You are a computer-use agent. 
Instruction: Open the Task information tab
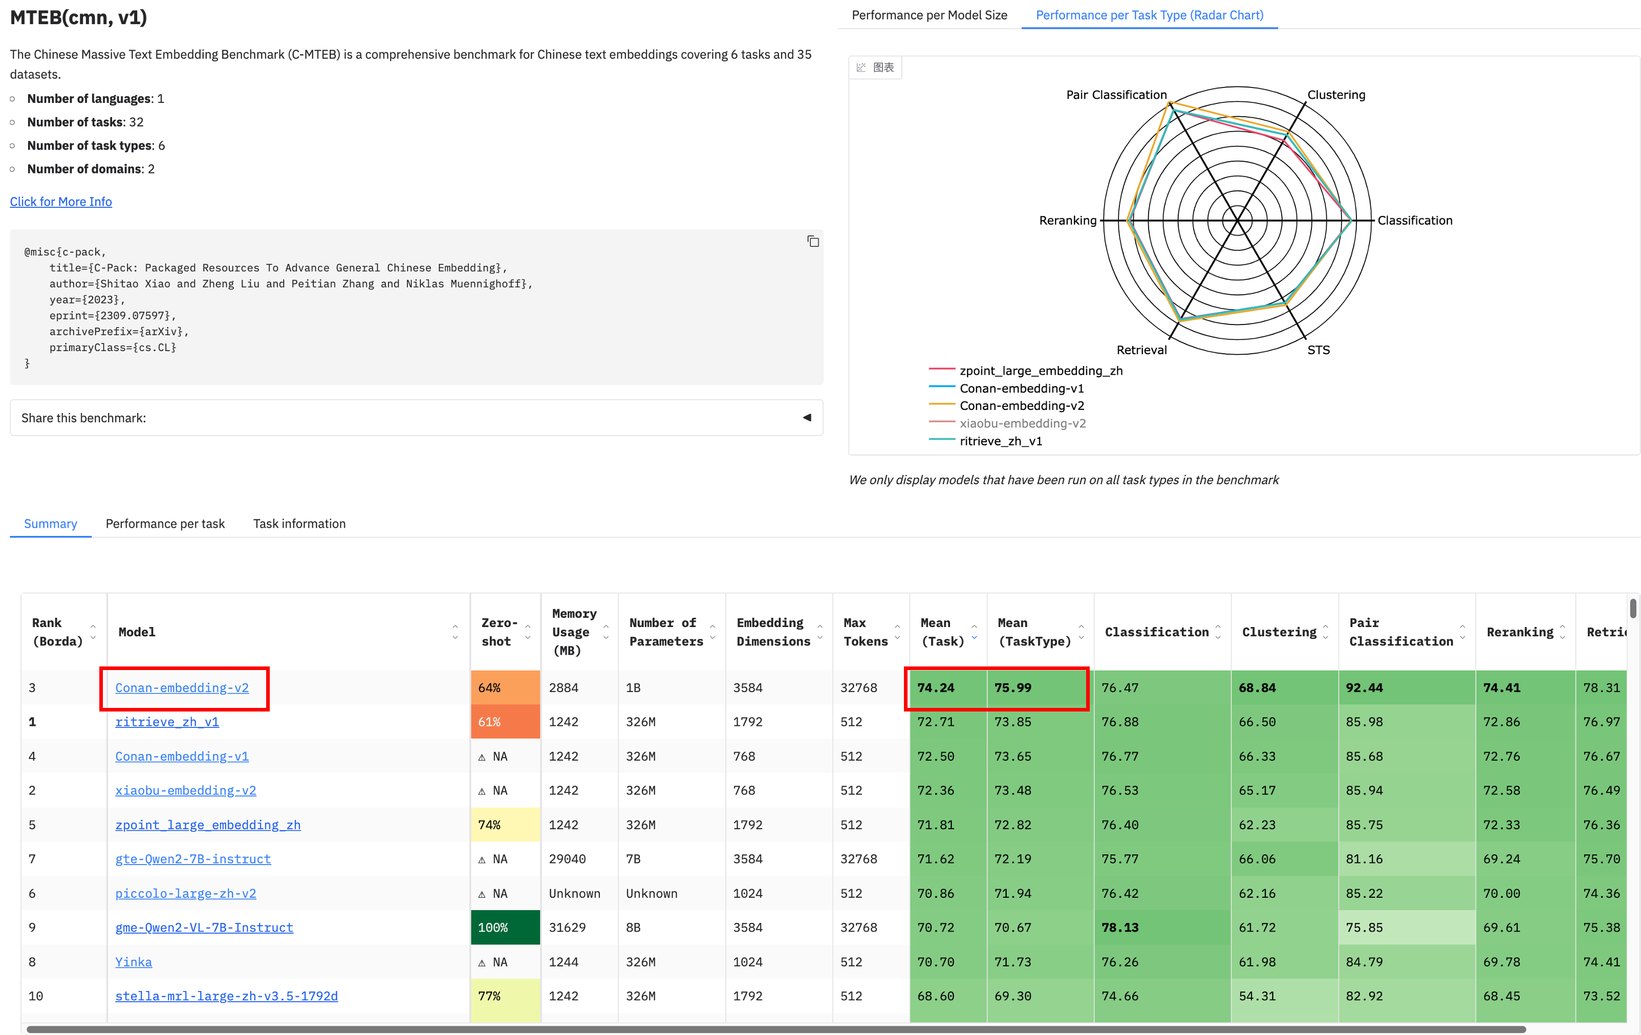pyautogui.click(x=299, y=523)
